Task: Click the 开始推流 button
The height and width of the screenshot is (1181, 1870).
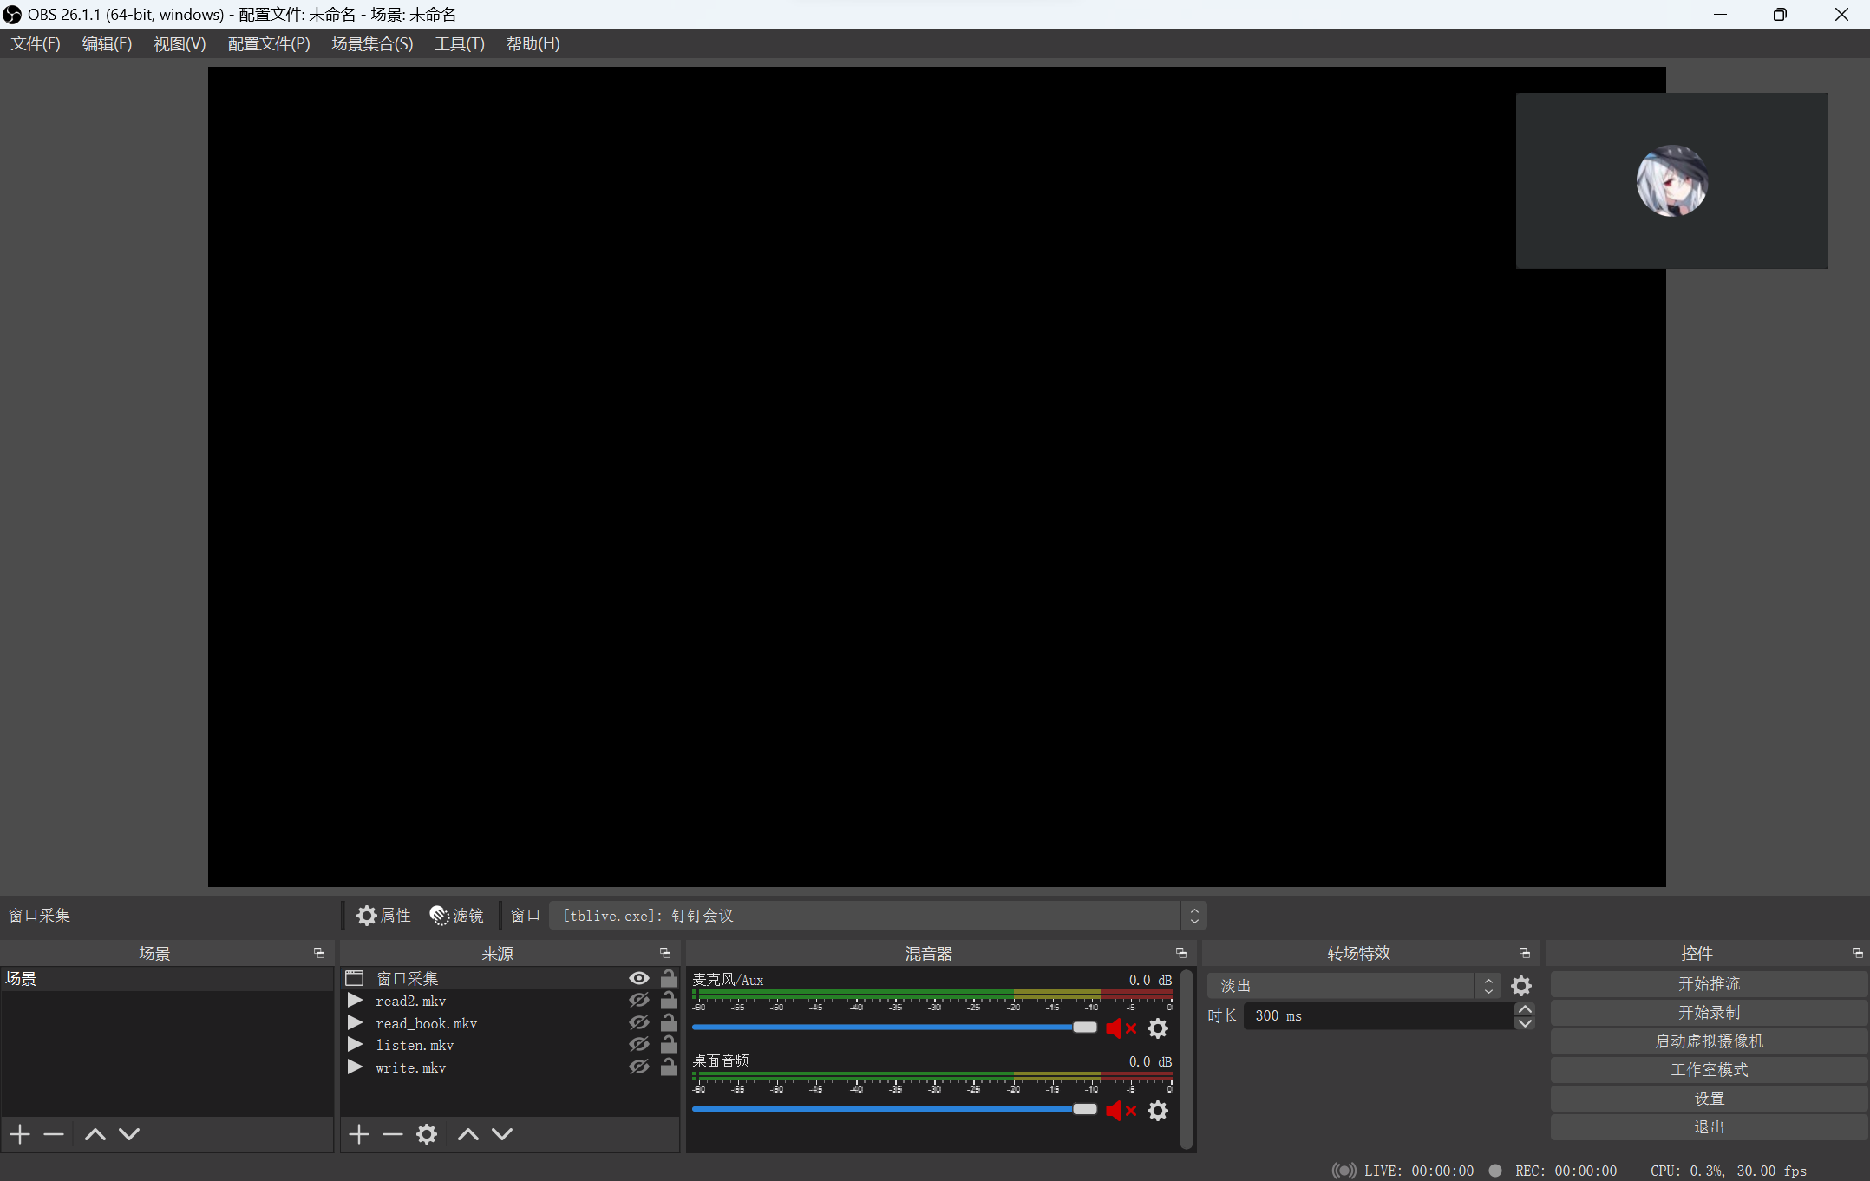Action: [1709, 984]
